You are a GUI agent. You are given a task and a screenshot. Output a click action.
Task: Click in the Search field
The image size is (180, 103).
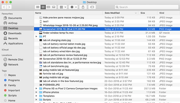pos(147,7)
